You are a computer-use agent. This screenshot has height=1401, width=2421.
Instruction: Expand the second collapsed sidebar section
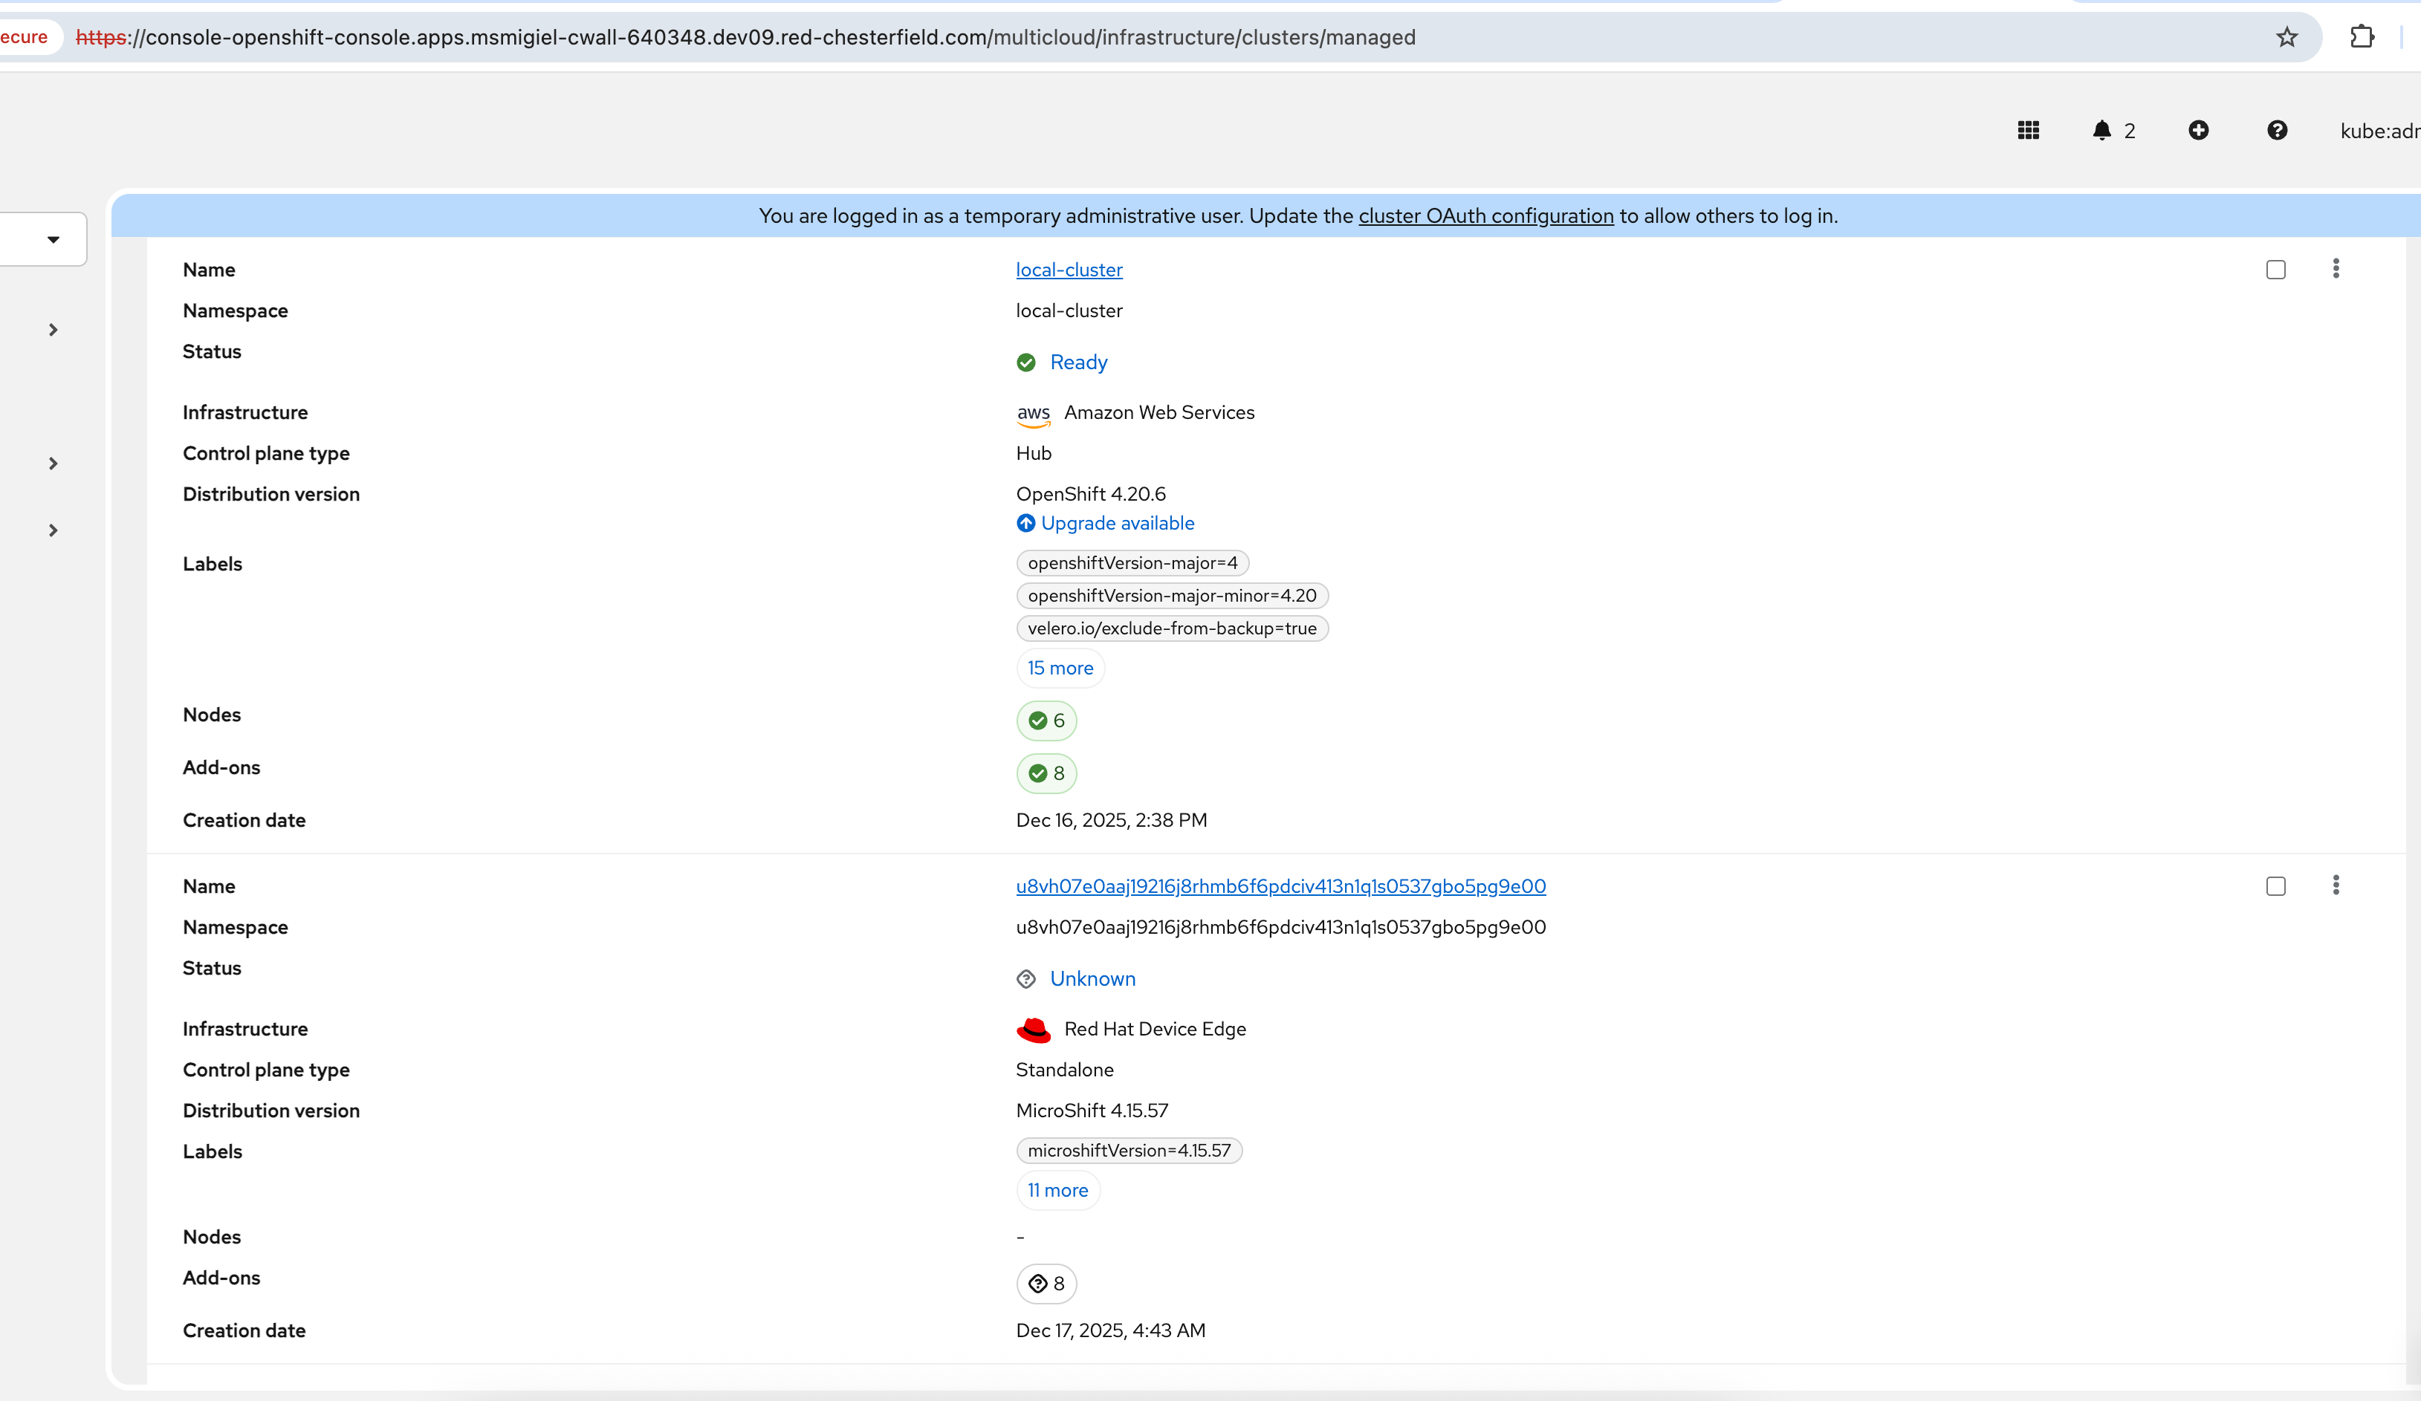53,464
